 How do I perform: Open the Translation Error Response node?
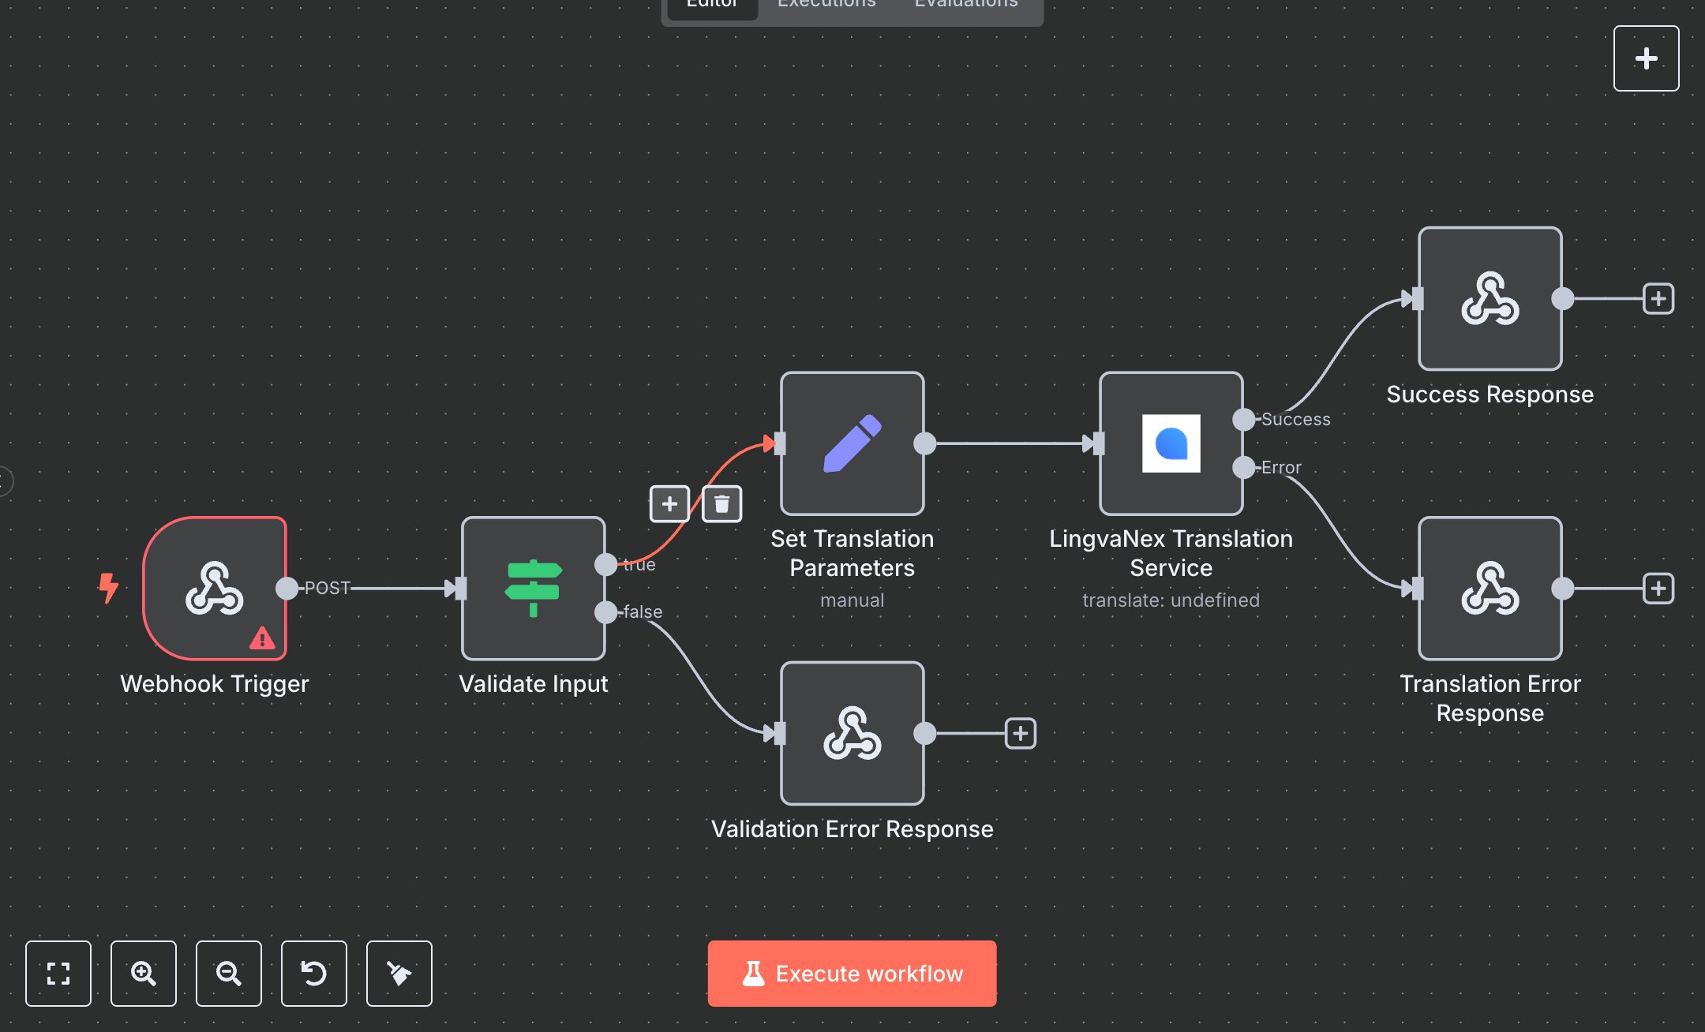tap(1489, 589)
